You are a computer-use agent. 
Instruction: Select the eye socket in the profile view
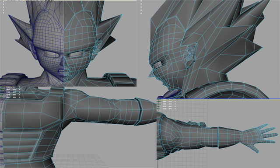click(x=157, y=65)
